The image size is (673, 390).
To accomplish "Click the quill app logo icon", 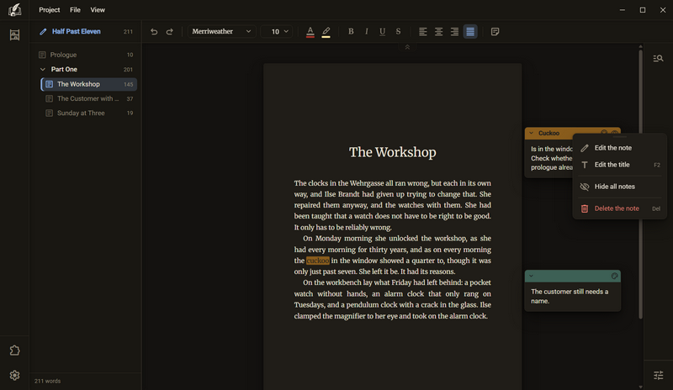I will (x=14, y=10).
